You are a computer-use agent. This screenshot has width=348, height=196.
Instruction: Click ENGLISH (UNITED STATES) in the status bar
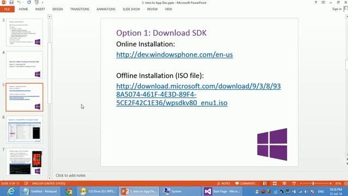[x=48, y=183]
